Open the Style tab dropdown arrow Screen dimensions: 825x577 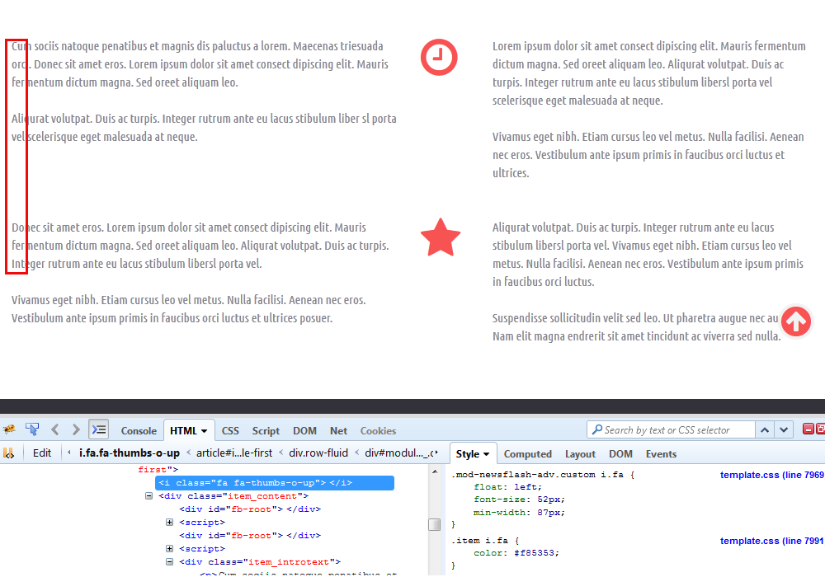[487, 453]
